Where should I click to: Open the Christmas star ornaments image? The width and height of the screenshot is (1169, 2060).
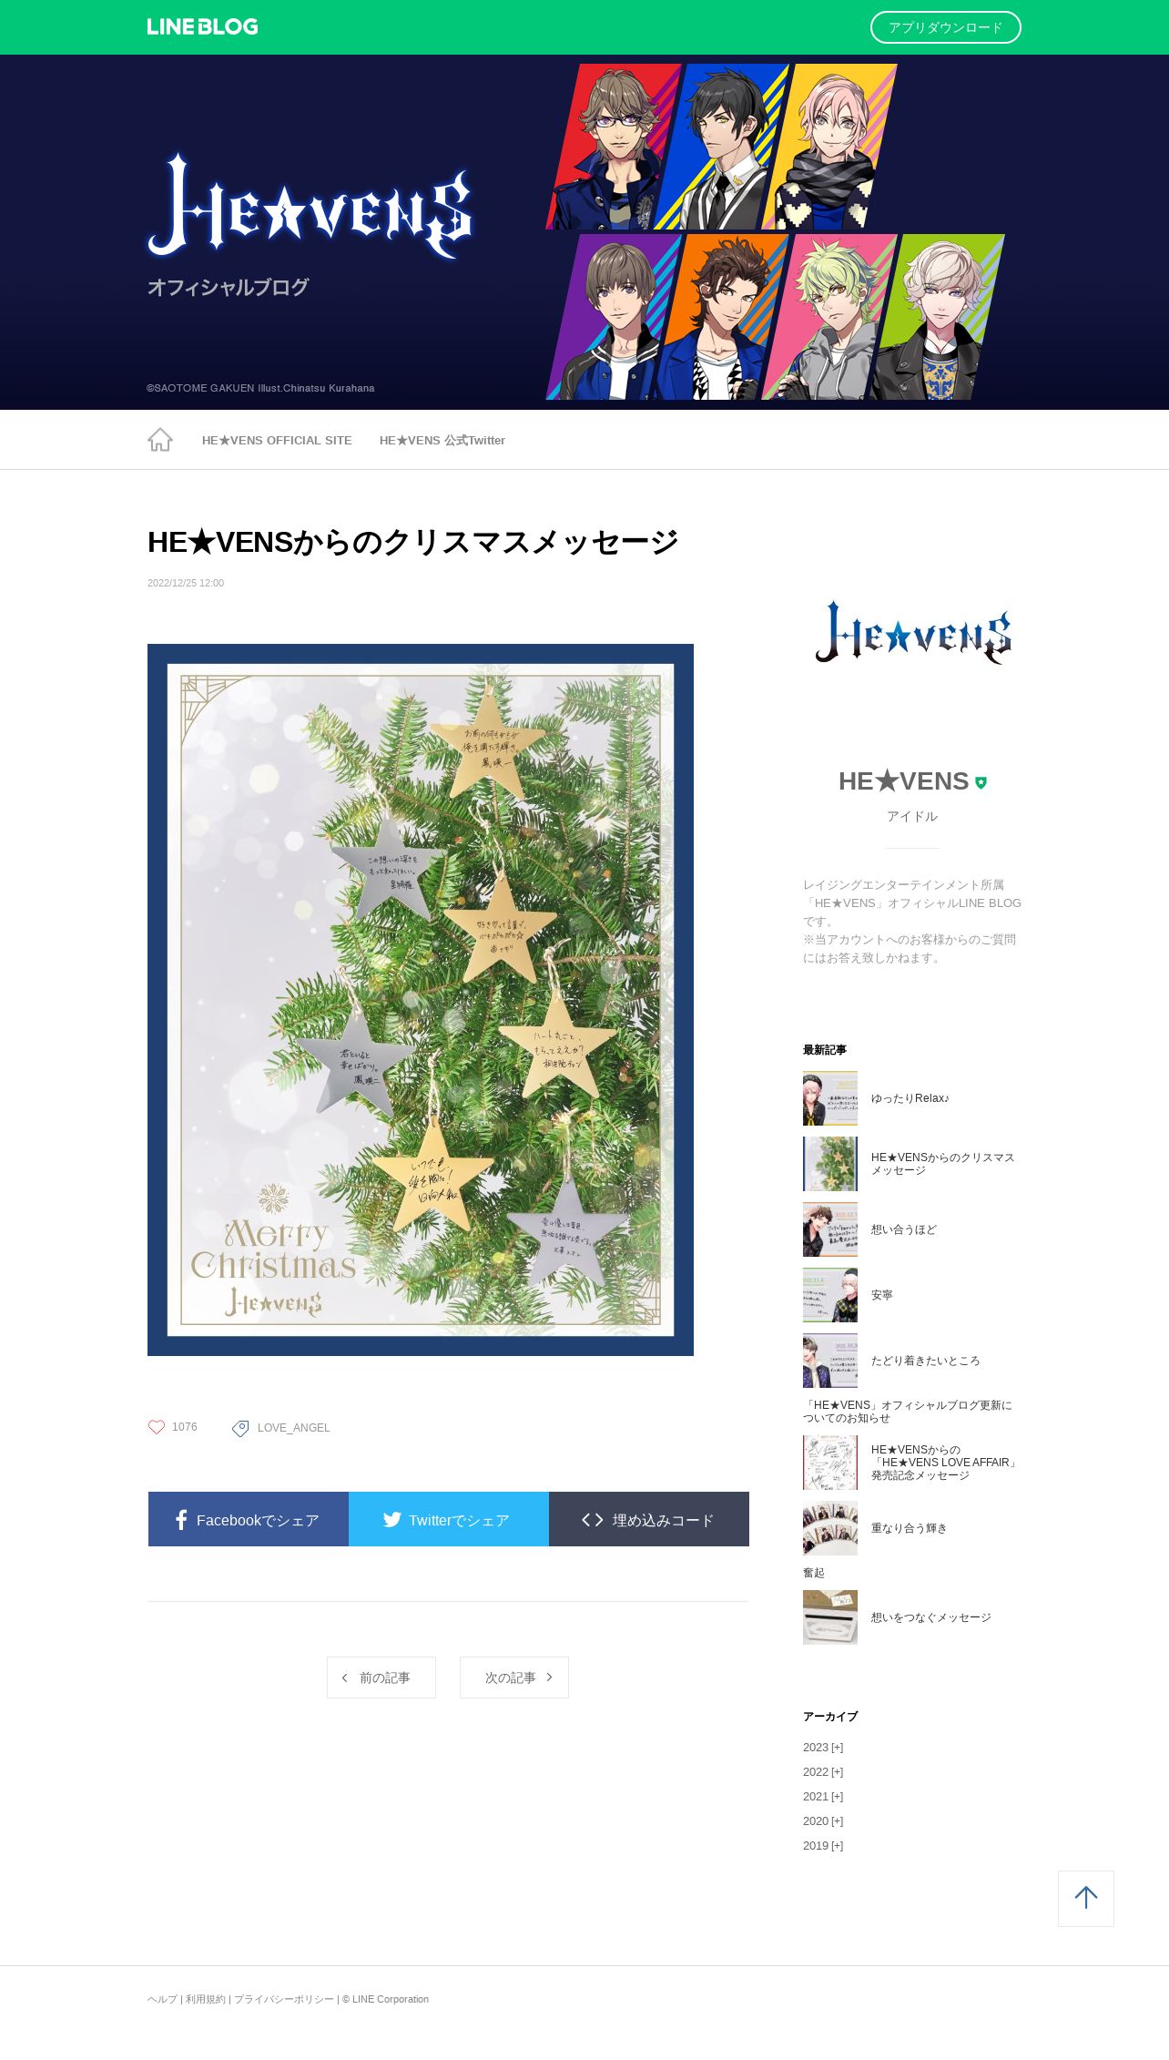421,1000
